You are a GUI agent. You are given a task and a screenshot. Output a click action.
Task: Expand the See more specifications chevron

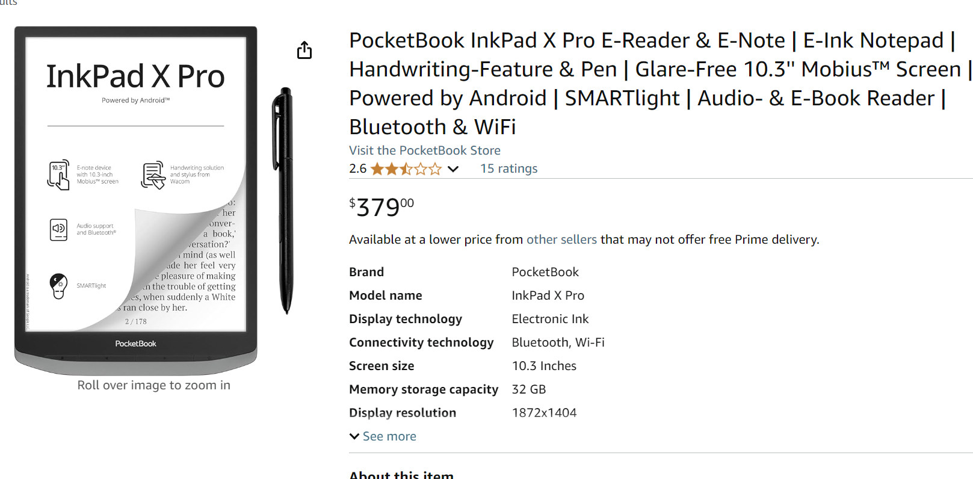[354, 436]
